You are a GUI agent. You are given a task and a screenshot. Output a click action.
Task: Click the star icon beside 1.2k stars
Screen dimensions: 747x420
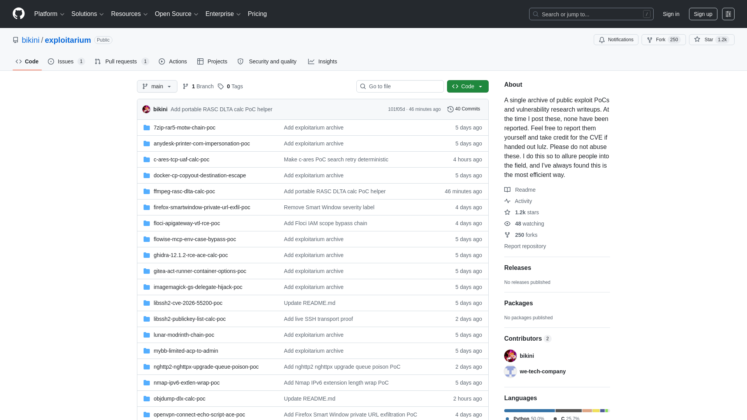tap(507, 212)
